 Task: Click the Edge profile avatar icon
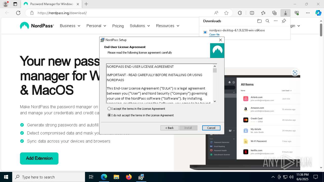coord(6,4)
